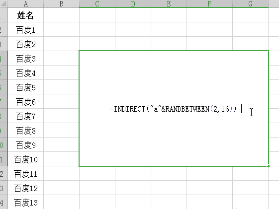
Task: Select column C header
Action: (97, 4)
